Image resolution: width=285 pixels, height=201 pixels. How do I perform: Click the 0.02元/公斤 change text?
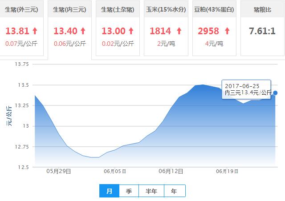click(x=118, y=44)
